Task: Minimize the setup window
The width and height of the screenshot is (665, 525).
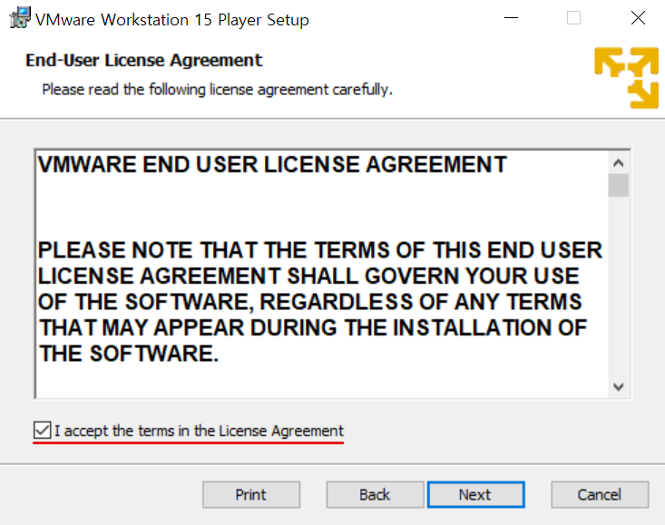Action: coord(511,18)
